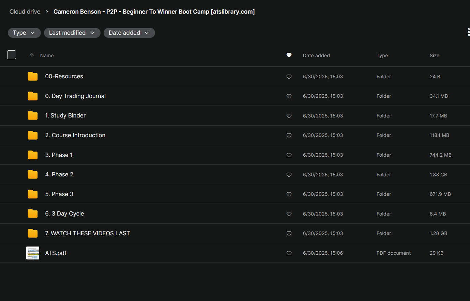Click the sort arrow beside the Name column

pyautogui.click(x=32, y=56)
